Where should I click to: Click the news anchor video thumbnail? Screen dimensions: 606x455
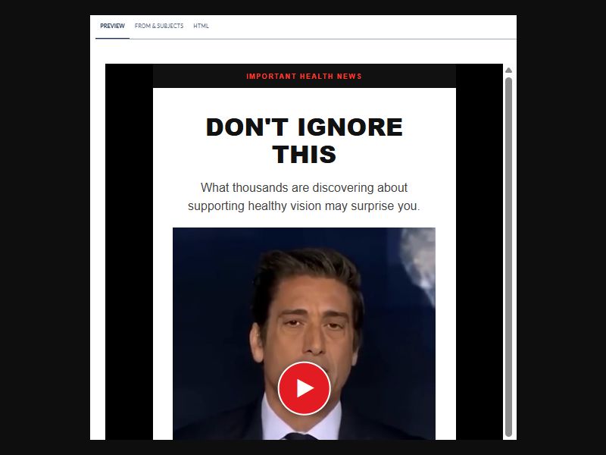coord(305,334)
